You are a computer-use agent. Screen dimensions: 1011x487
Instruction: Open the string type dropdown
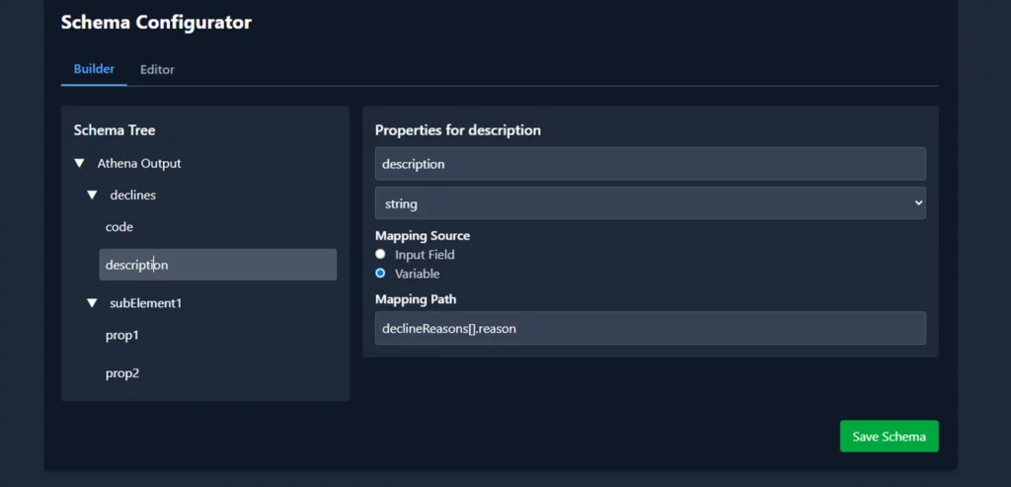tap(650, 203)
